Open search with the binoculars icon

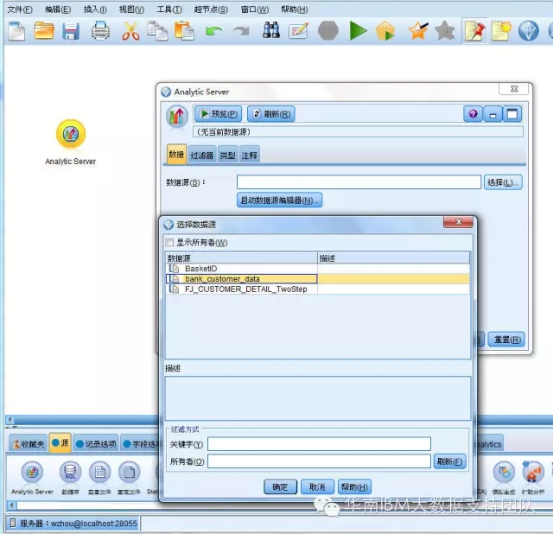tap(271, 30)
